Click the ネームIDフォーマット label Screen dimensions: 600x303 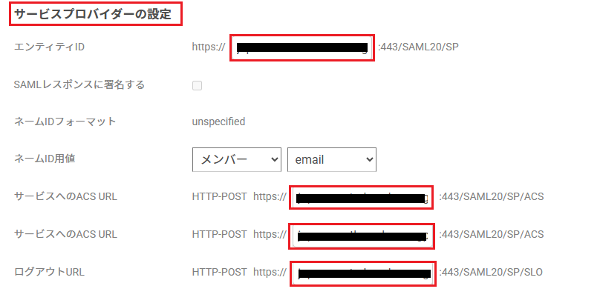[x=65, y=121]
